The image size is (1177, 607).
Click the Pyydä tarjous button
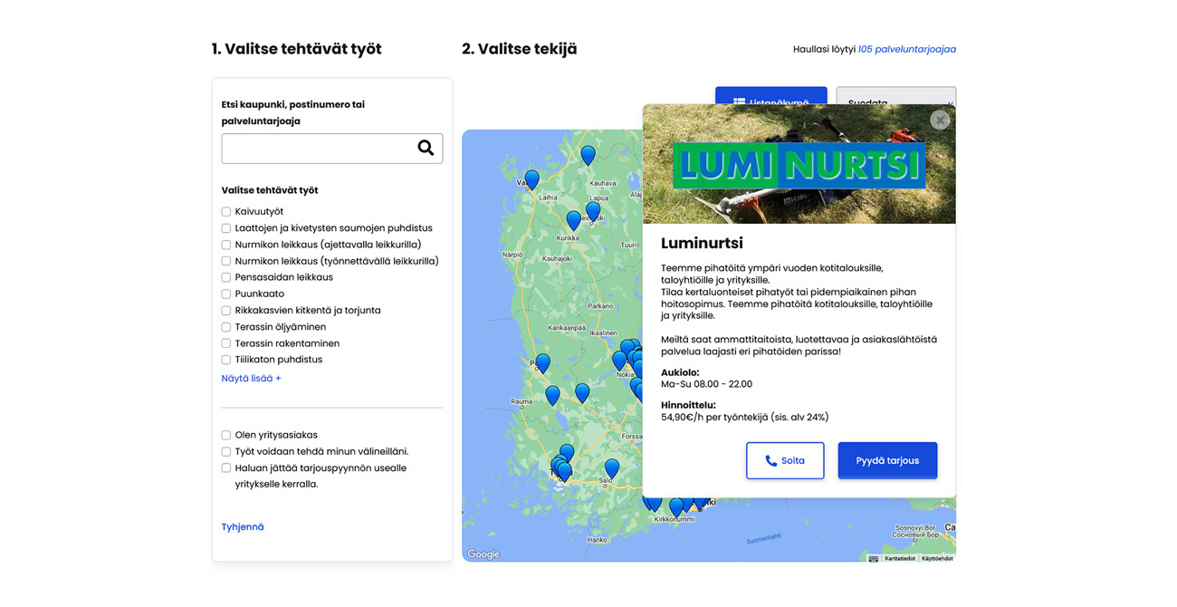[x=887, y=460]
